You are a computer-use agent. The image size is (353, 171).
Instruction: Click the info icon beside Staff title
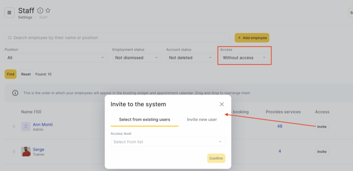[x=40, y=11]
